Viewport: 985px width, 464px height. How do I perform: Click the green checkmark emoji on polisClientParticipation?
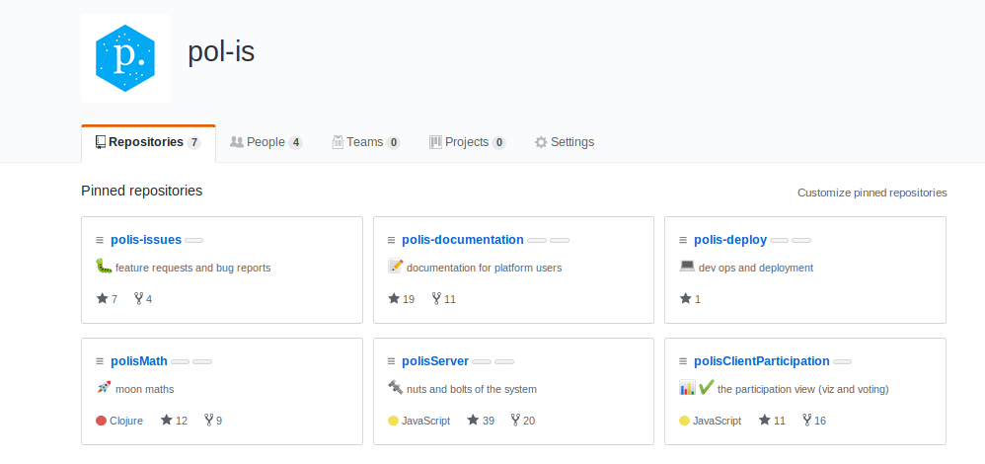706,387
